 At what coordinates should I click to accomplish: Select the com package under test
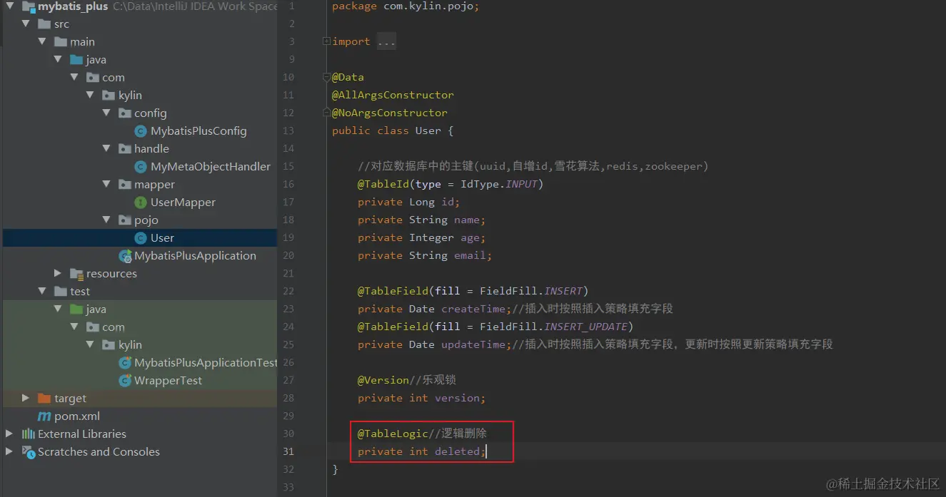(113, 327)
